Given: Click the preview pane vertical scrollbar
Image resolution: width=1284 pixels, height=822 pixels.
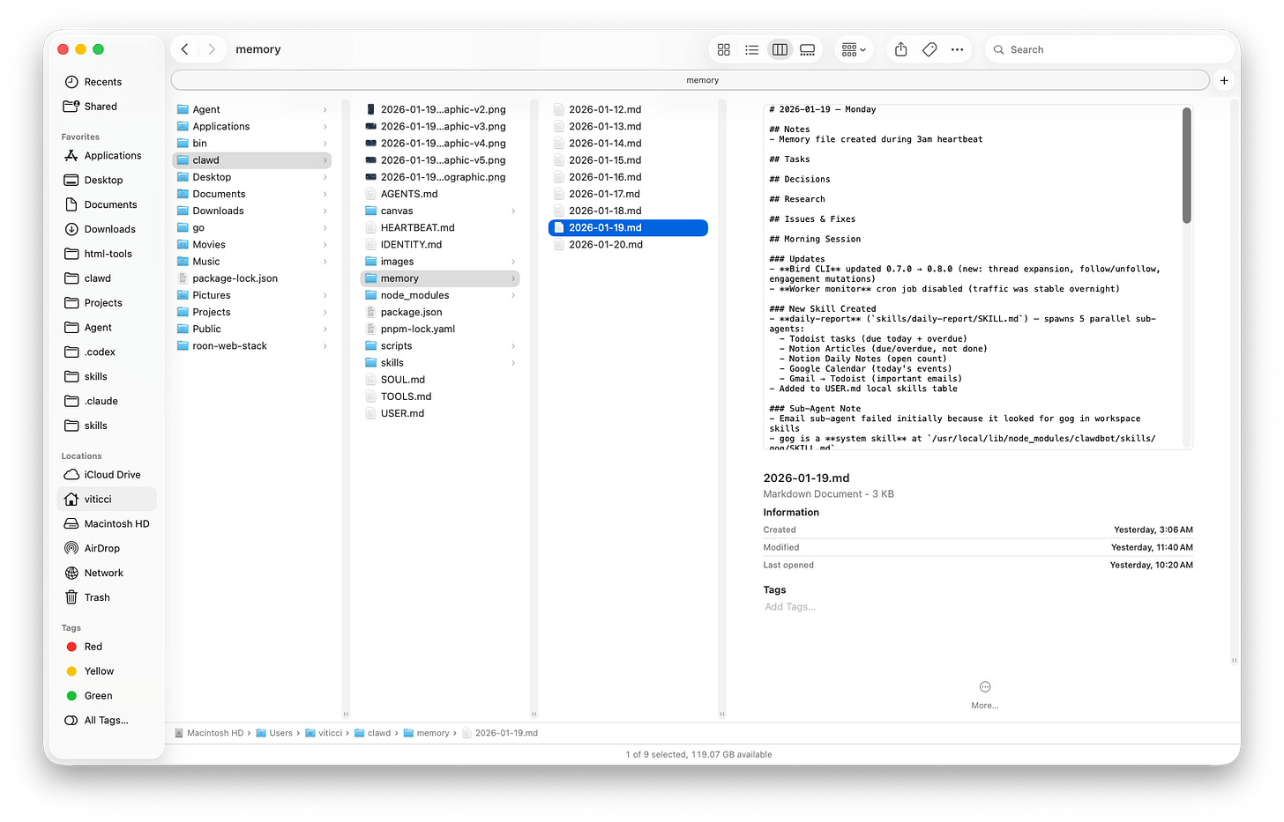Looking at the screenshot, I should point(1186,166).
